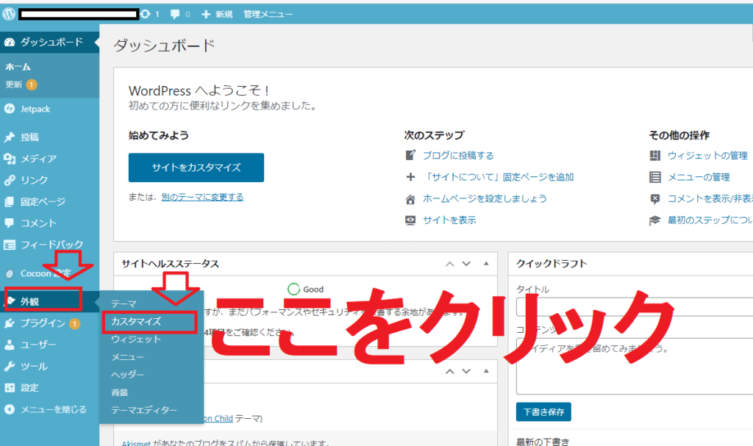This screenshot has width=753, height=446.
Task: Click 「サイトについて」固定ページを追加 link
Action: (x=499, y=177)
